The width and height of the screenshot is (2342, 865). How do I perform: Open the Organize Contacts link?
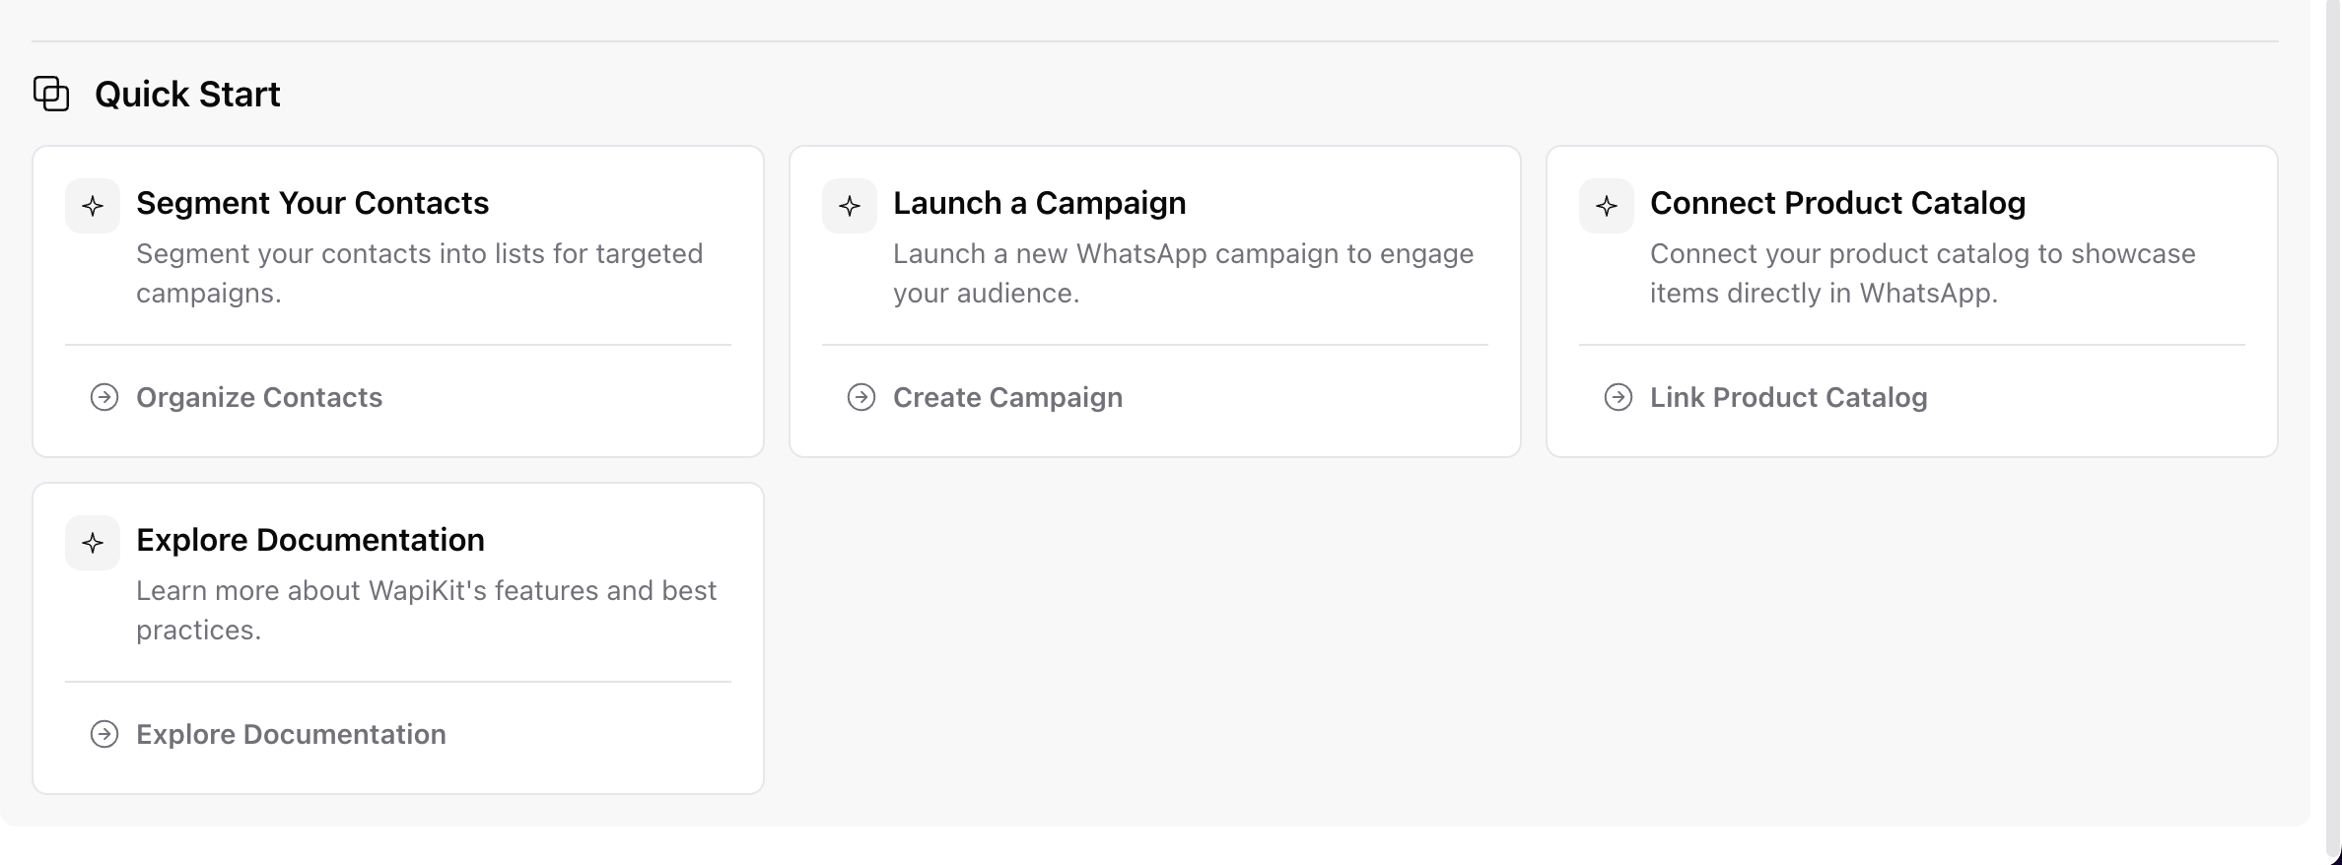(x=259, y=397)
